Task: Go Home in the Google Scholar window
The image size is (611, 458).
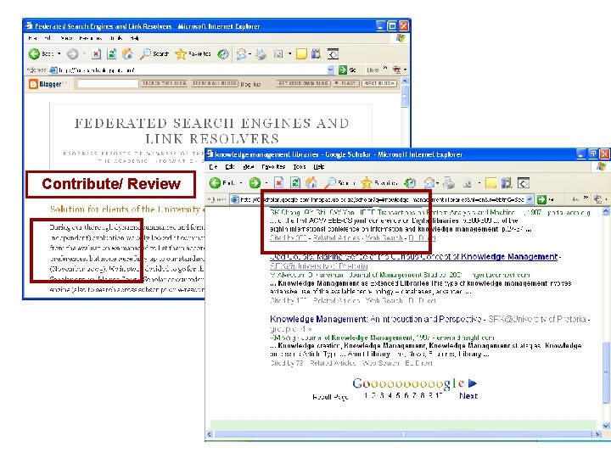Action: [x=311, y=182]
